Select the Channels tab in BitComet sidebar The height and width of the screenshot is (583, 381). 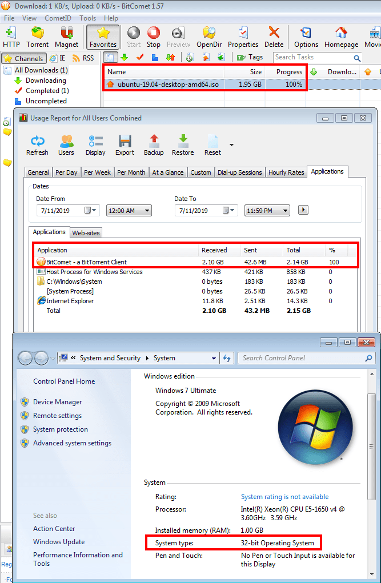pos(24,58)
